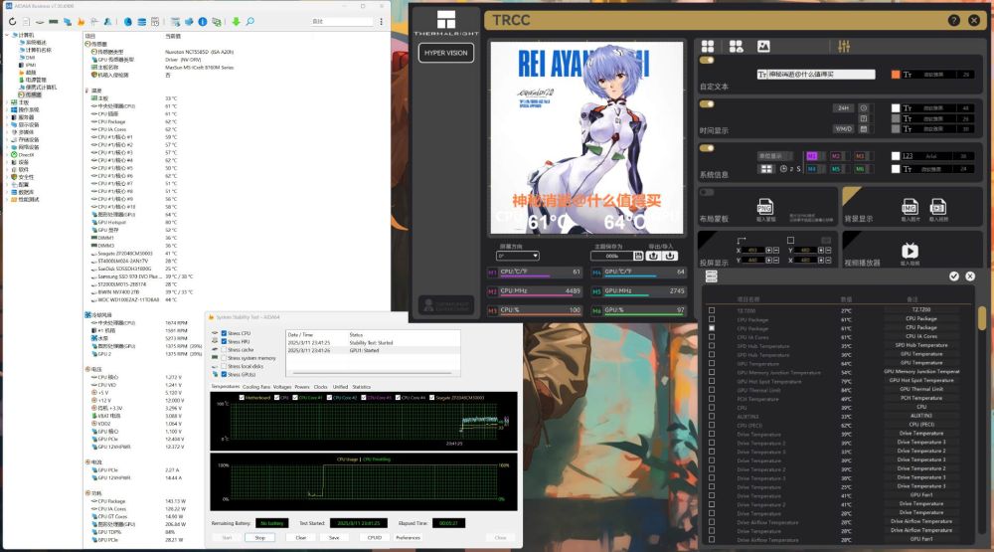Click the TRCC sensor list scrollbar
Viewport: 994px width, 552px height.
[x=981, y=317]
